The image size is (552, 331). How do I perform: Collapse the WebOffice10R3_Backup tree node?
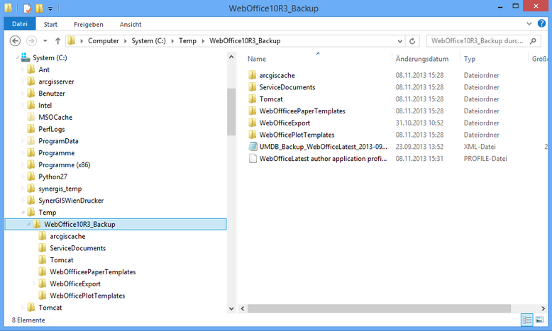click(28, 224)
